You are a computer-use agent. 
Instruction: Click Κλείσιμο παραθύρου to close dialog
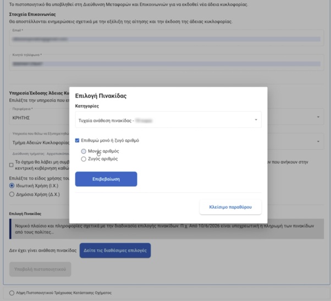(x=230, y=207)
